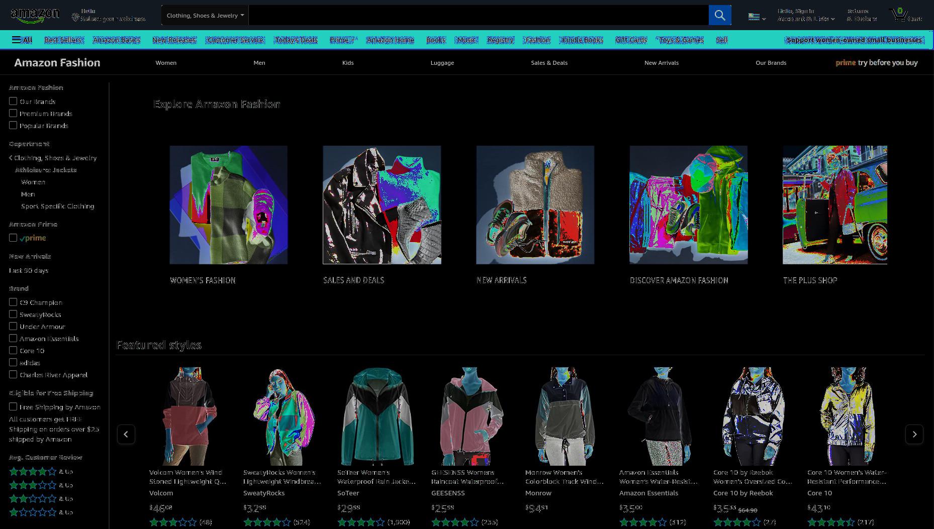This screenshot has height=529, width=934.
Task: Open Gift Cards page
Action: [x=631, y=40]
